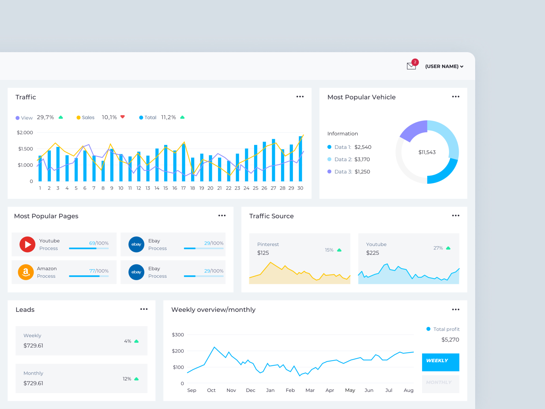
Task: Toggle Data 1 legend dot in vehicle chart
Action: [329, 147]
